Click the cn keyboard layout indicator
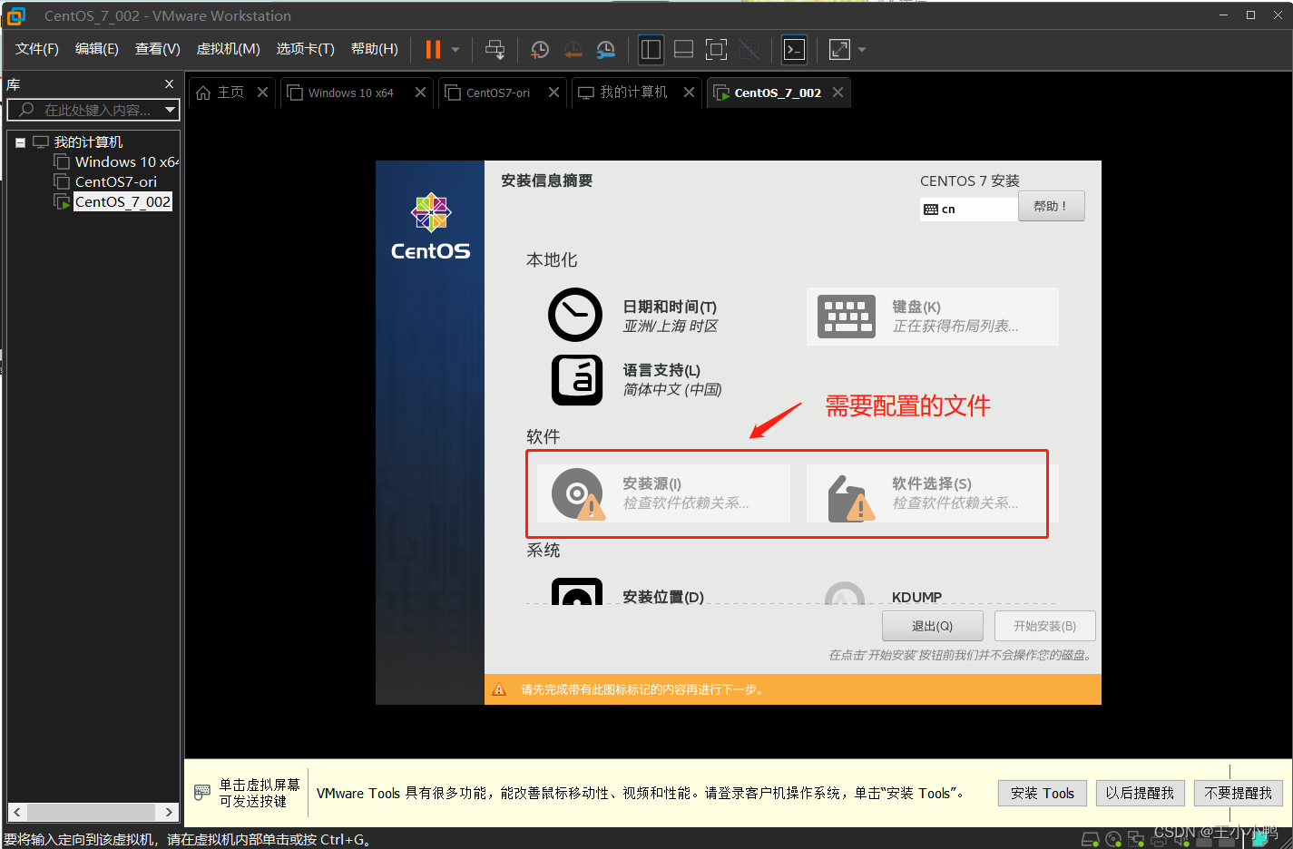Screen dimensions: 1293x849 [968, 209]
